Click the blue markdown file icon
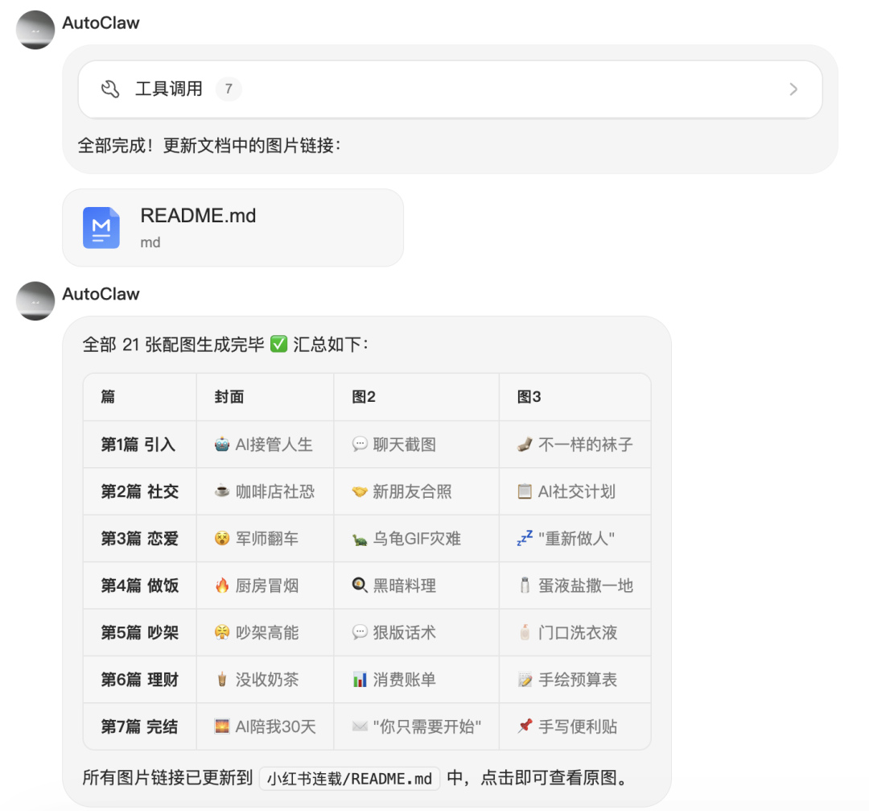 [101, 228]
